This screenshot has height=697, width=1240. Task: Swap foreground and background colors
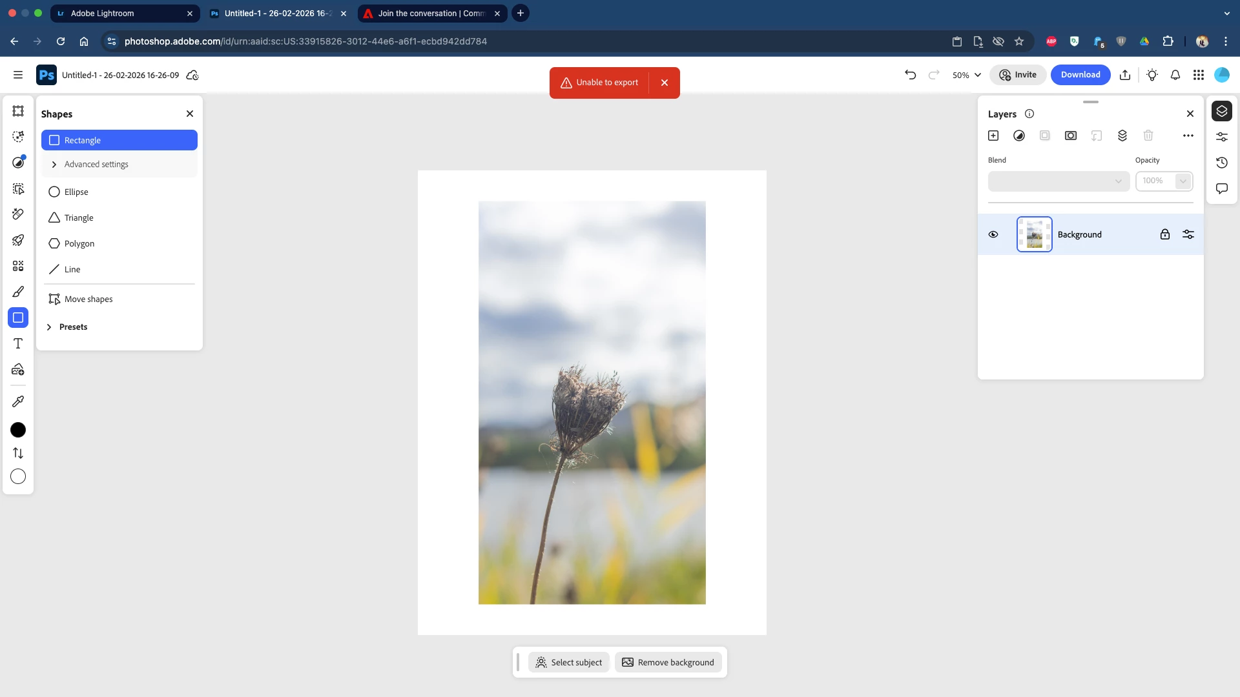click(x=18, y=453)
